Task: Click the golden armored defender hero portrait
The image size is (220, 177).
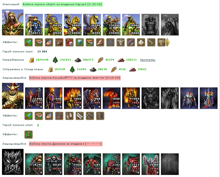Action: (x=13, y=96)
